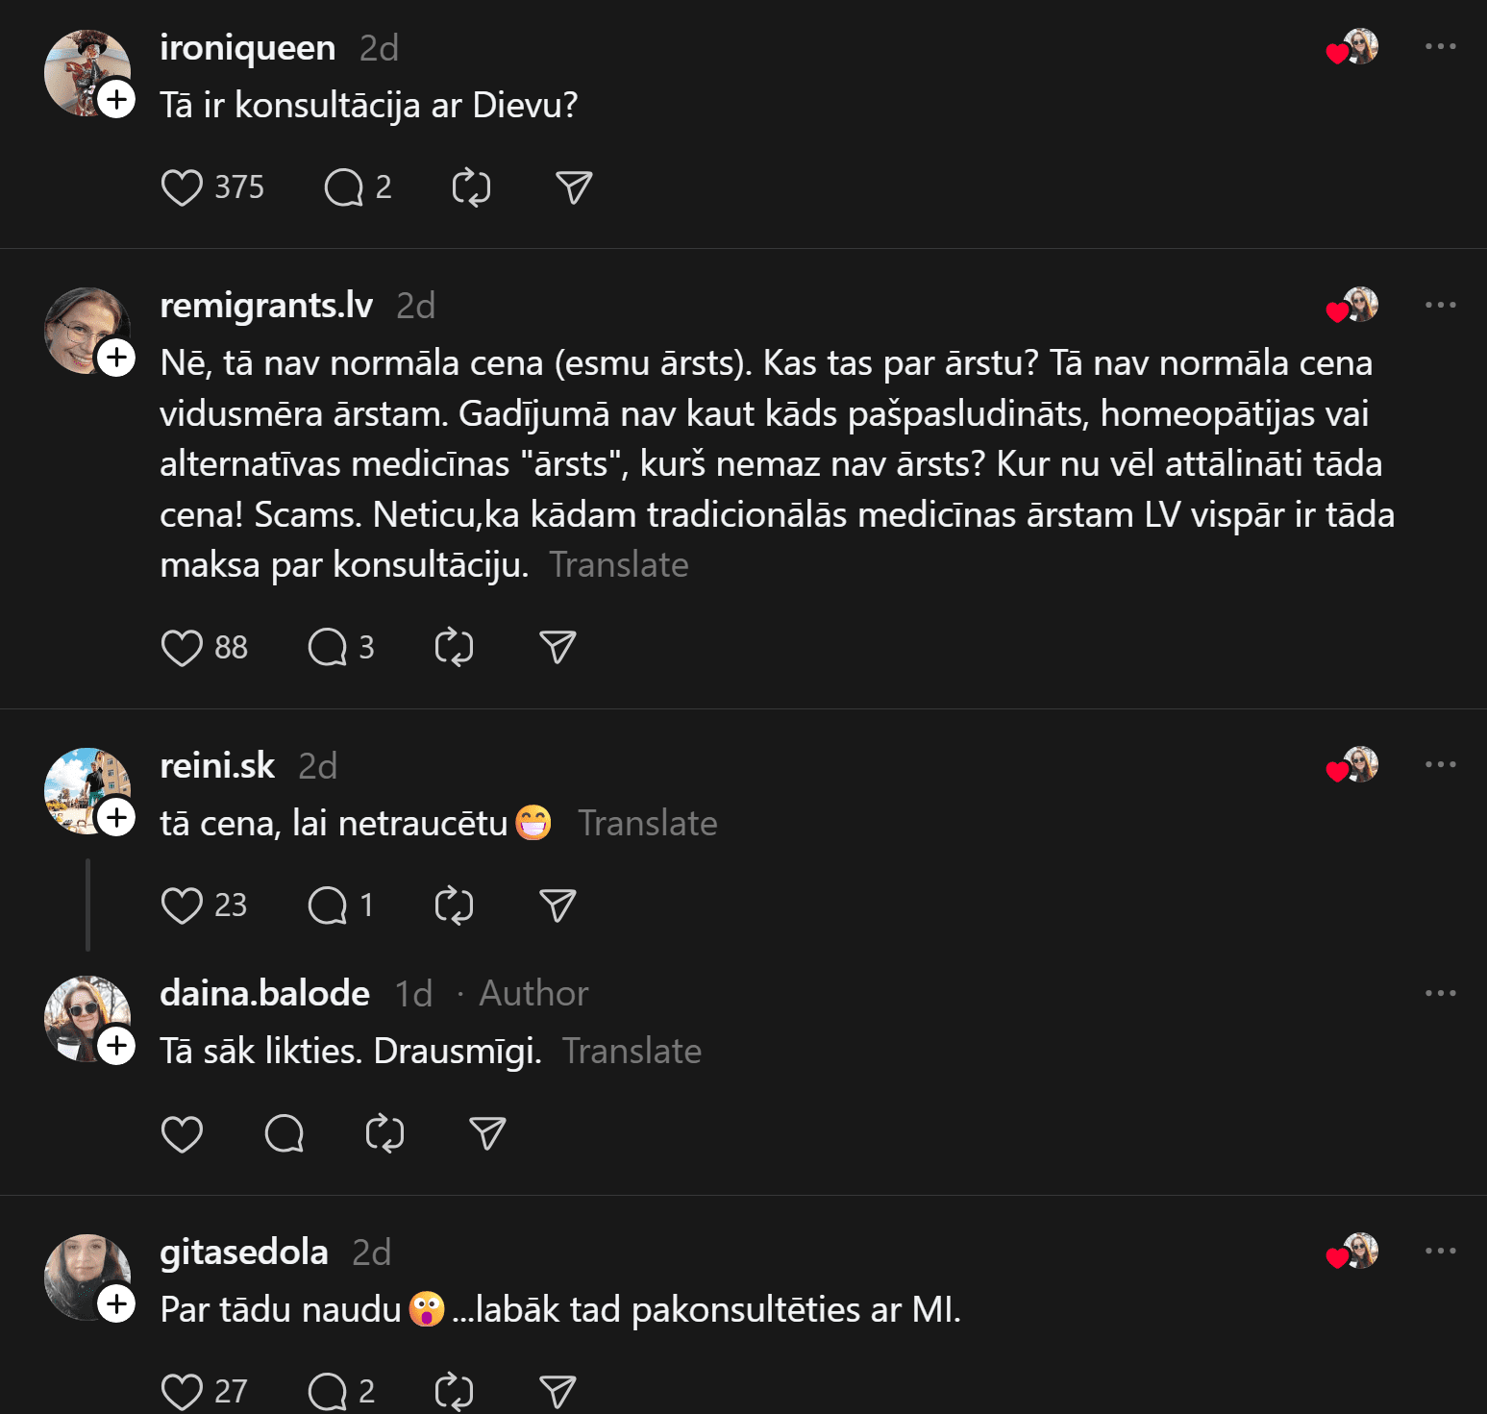1487x1414 pixels.
Task: Share daina.balode's reply via send icon
Action: pyautogui.click(x=487, y=1134)
